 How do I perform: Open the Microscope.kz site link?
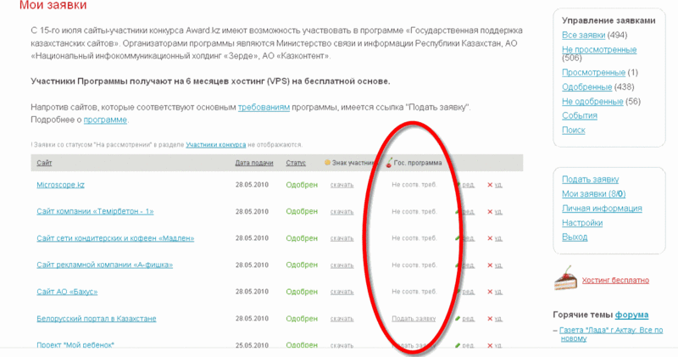pos(60,185)
